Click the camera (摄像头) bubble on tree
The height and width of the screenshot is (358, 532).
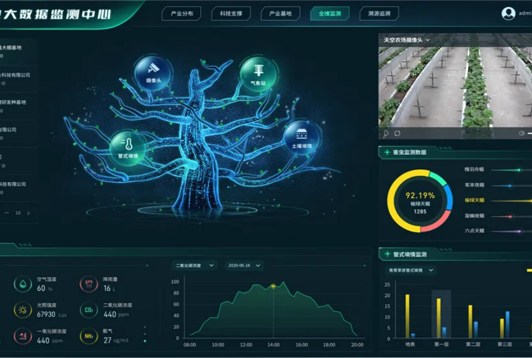[152, 71]
